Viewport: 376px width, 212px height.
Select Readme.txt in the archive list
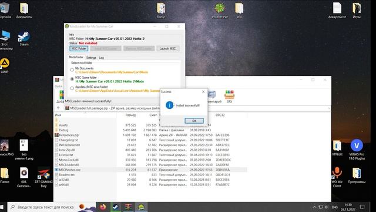(66, 174)
